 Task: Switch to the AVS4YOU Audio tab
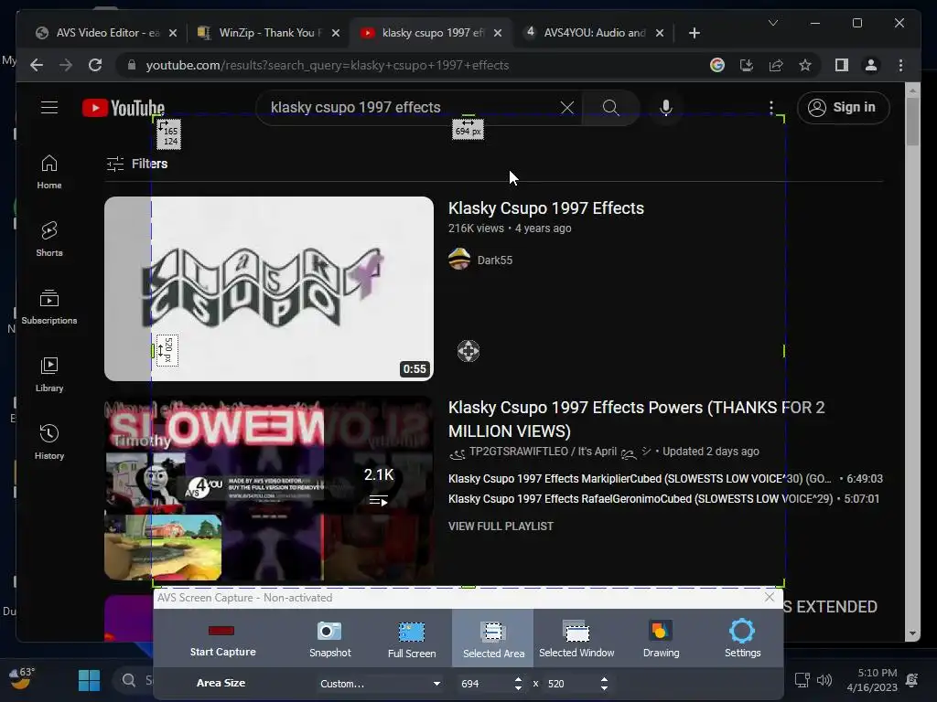click(595, 33)
